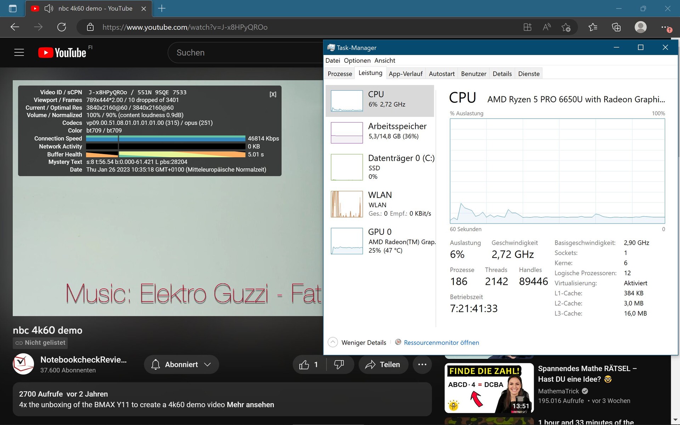Open the browser profile avatar icon
Screen dimensions: 680x425
(640, 27)
